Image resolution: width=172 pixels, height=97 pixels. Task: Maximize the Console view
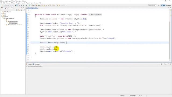pyautogui.click(x=170, y=64)
